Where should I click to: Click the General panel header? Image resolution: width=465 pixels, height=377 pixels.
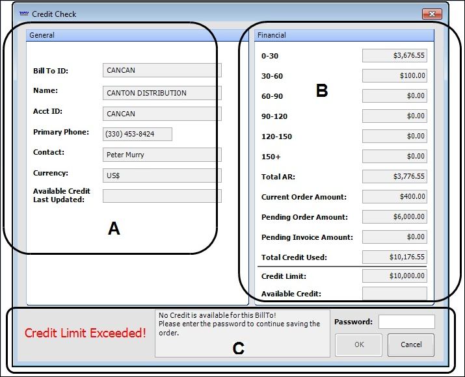(137, 35)
